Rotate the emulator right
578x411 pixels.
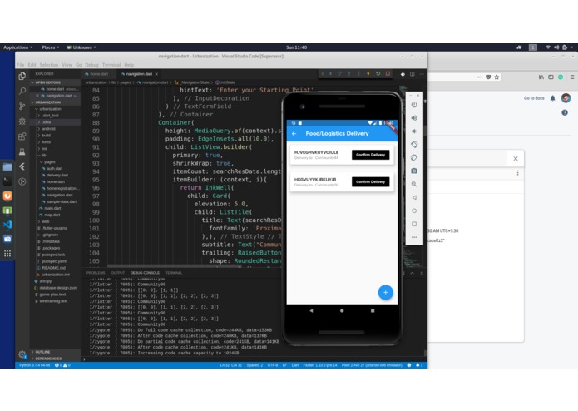414,158
